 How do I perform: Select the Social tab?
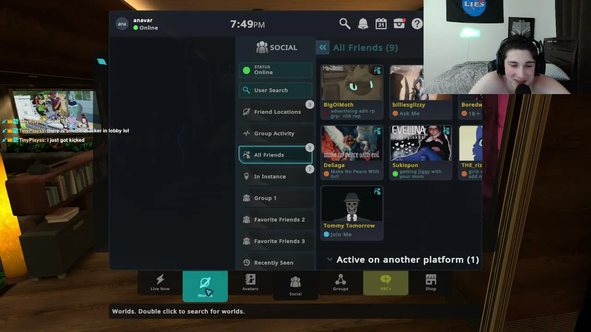(x=295, y=285)
